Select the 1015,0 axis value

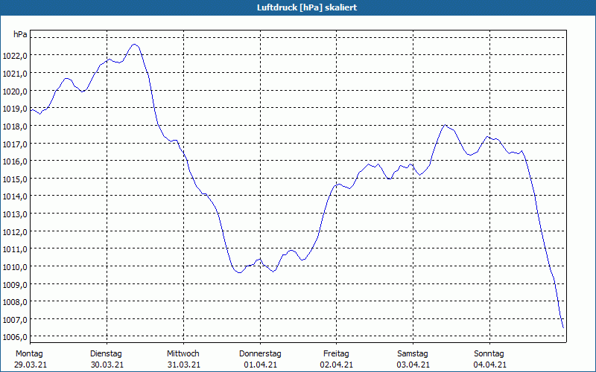15,179
